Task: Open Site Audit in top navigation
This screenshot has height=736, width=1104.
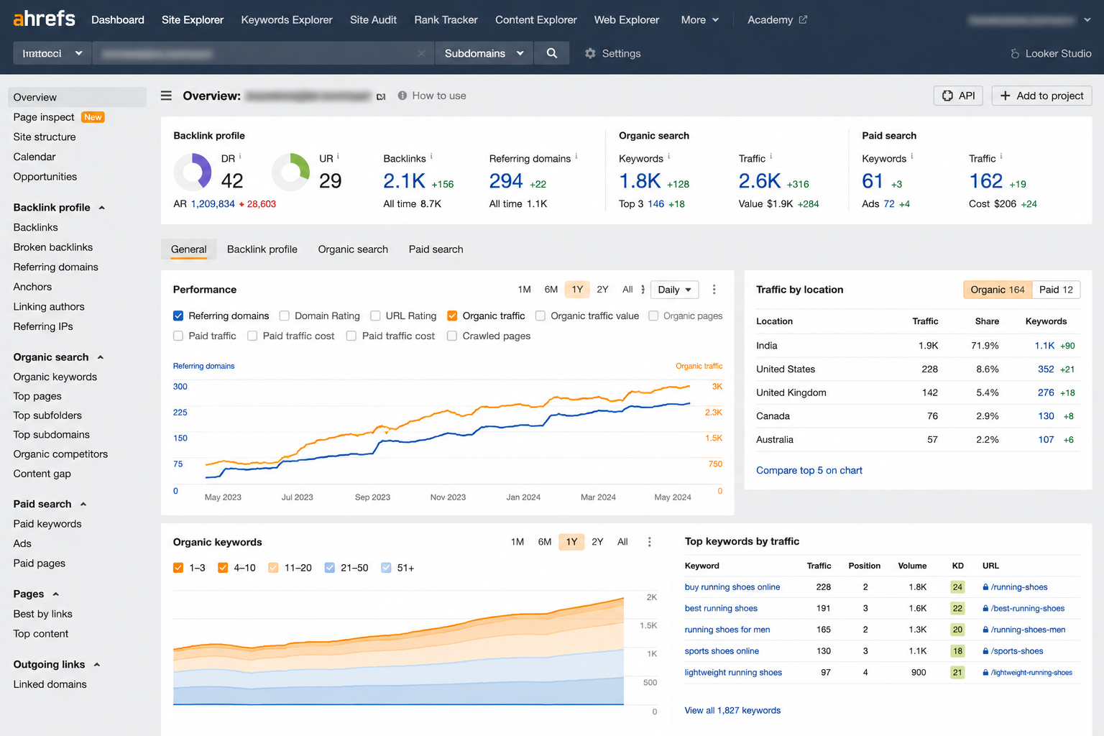Action: pyautogui.click(x=373, y=19)
